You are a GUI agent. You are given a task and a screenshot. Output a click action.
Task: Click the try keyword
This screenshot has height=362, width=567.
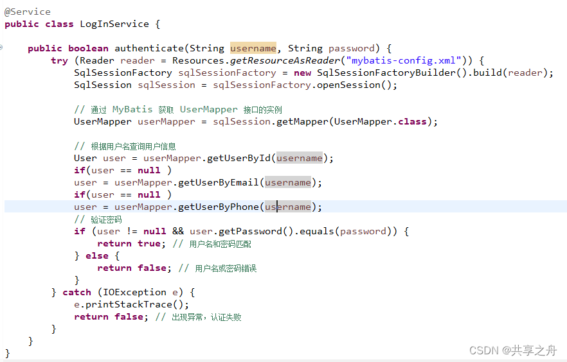(x=59, y=61)
